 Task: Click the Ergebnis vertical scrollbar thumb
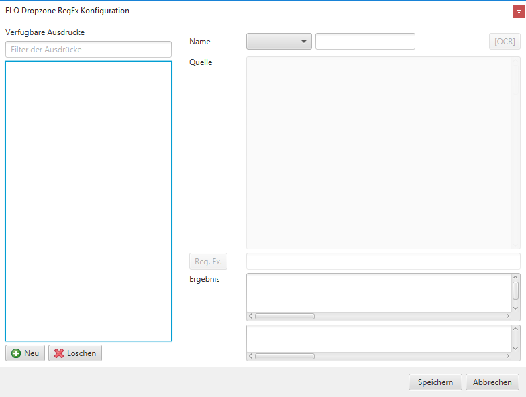[515, 291]
